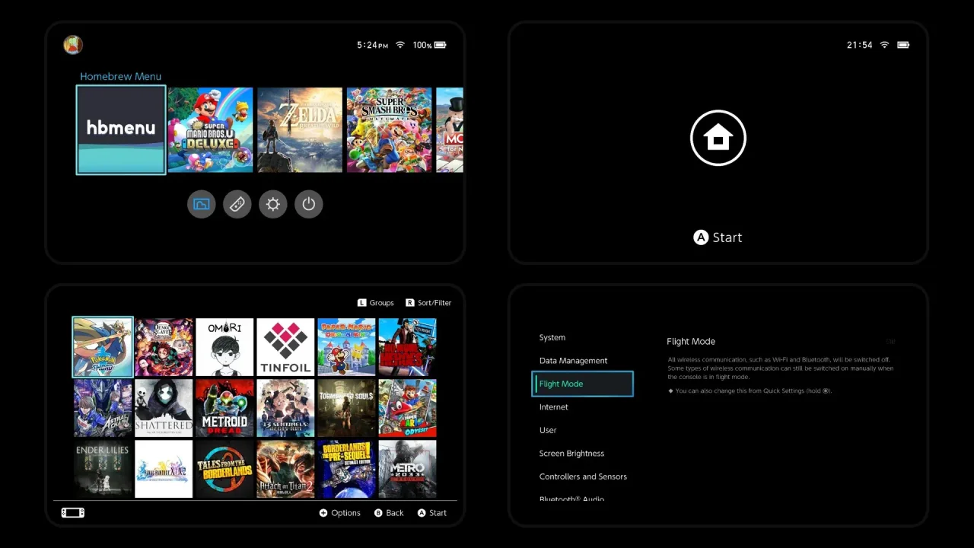Select the Tormented Souls tile
The width and height of the screenshot is (974, 548).
[x=346, y=408]
